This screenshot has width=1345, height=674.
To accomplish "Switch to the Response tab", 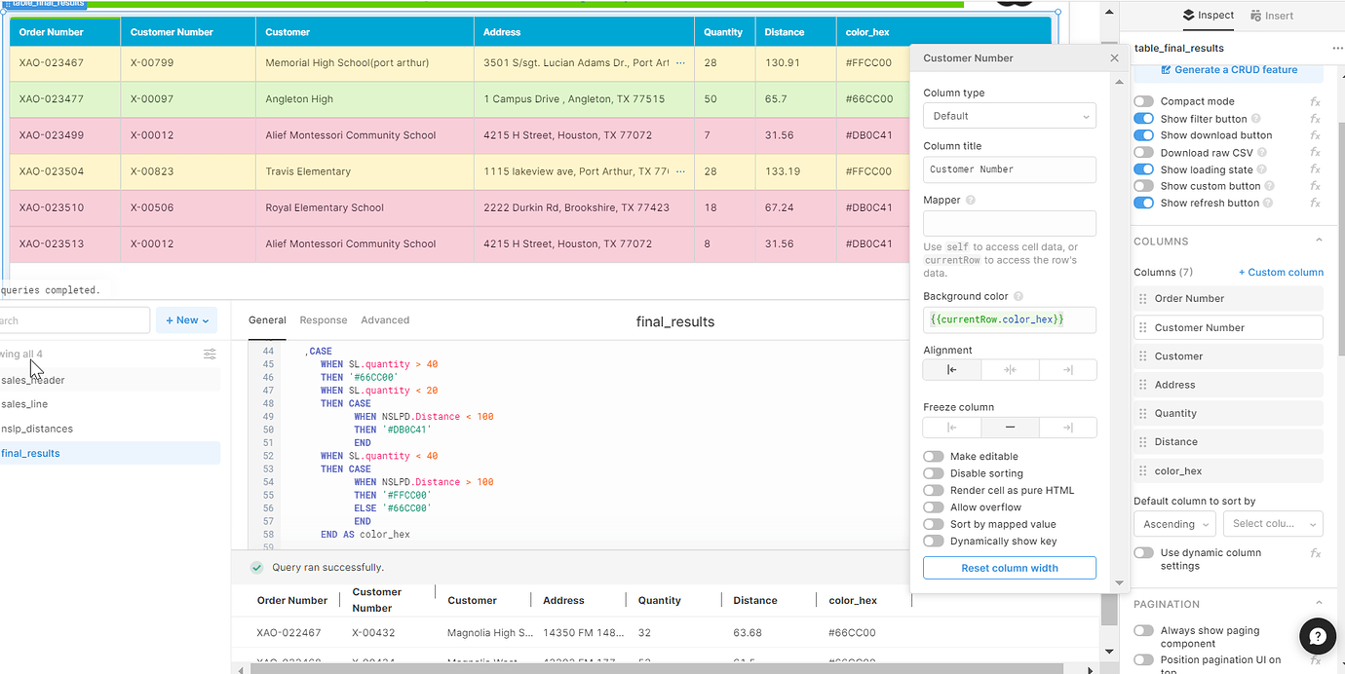I will [323, 320].
